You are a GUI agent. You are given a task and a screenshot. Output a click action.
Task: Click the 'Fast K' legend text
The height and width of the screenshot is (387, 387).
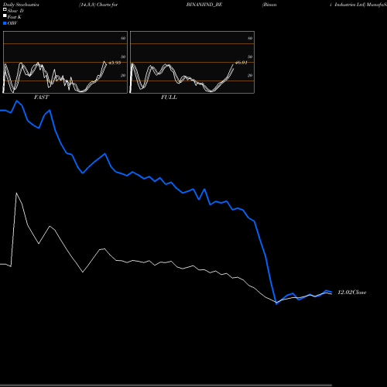click(x=15, y=17)
